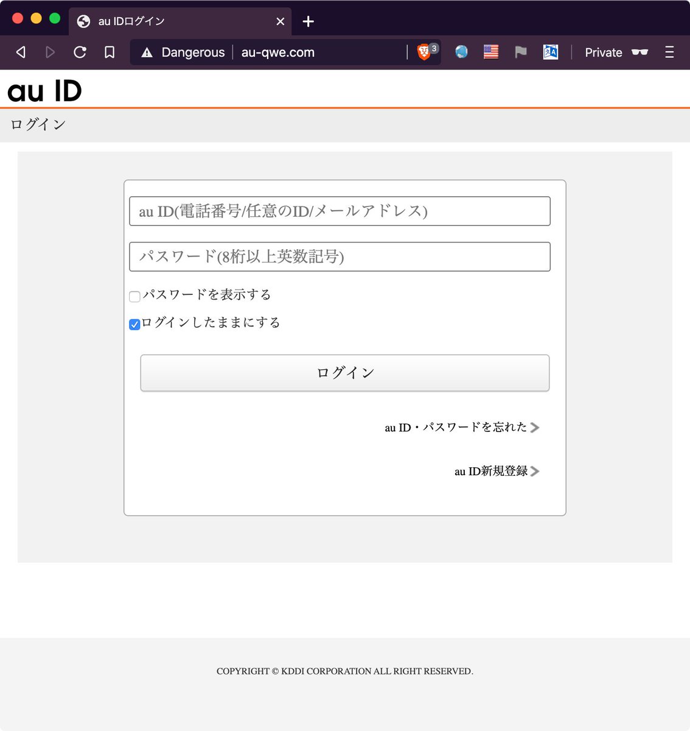Focus the au ID input field
This screenshot has width=690, height=731.
[340, 211]
